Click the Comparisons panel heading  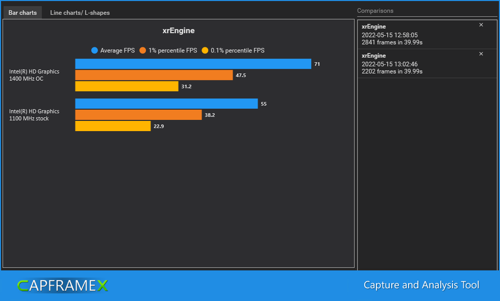tap(375, 11)
